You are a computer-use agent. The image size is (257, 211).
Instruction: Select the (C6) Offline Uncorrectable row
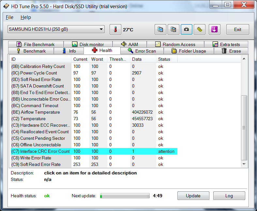pos(94,145)
